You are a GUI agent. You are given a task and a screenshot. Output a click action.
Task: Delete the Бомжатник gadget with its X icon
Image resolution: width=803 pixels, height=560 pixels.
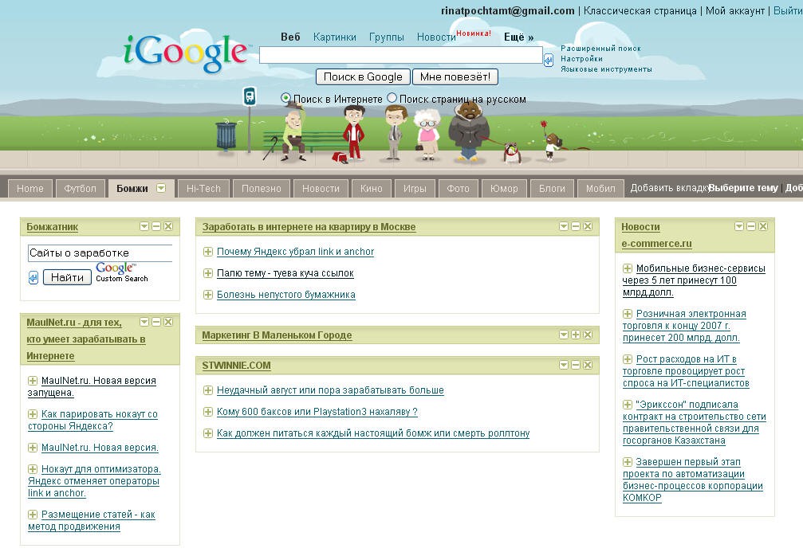pos(168,226)
